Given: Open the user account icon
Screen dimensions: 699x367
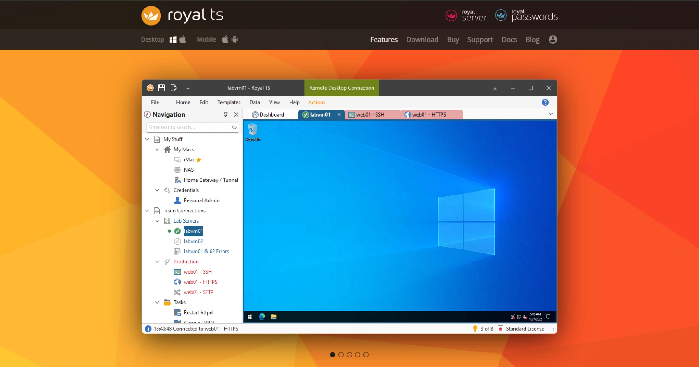Looking at the screenshot, I should (x=553, y=39).
